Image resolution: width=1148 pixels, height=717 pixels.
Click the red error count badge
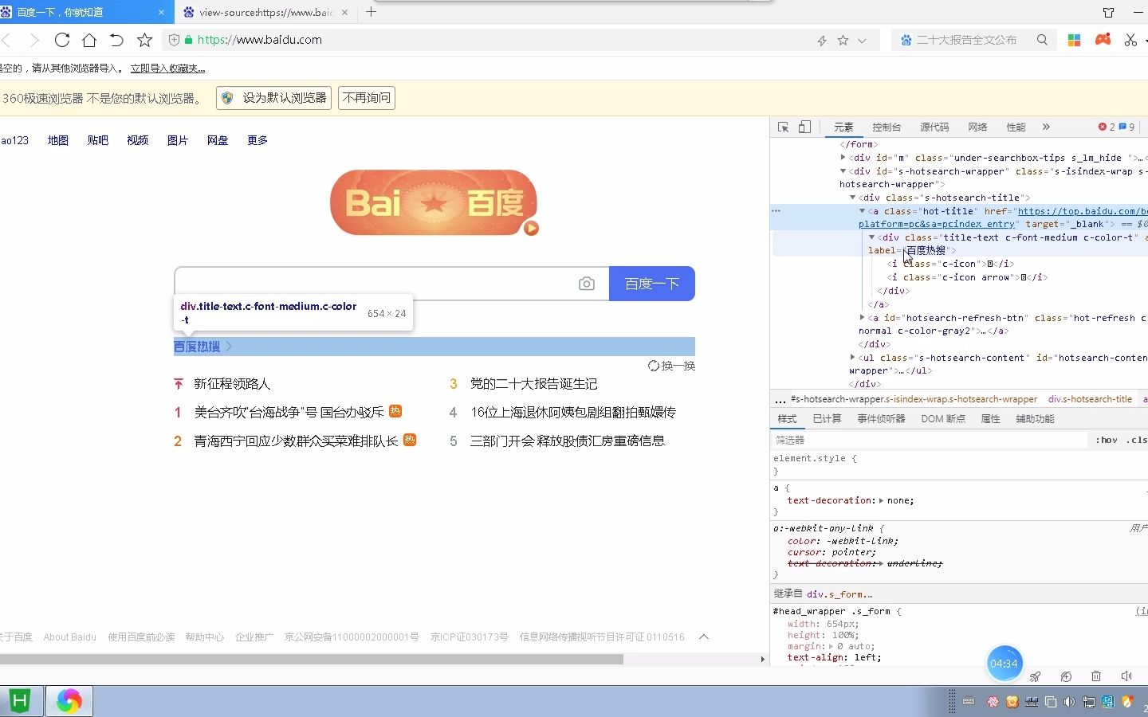(x=1107, y=127)
